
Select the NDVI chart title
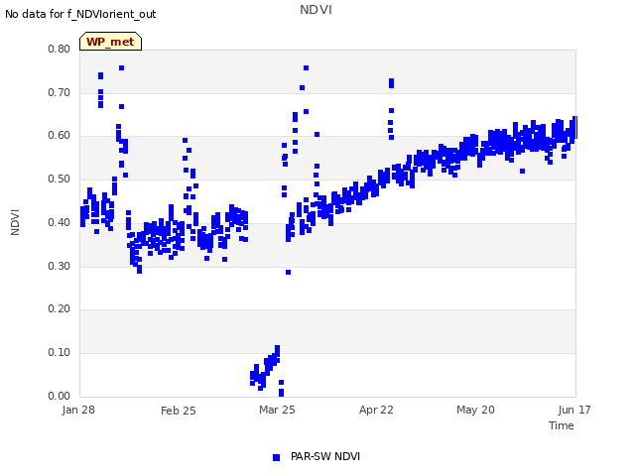point(316,10)
